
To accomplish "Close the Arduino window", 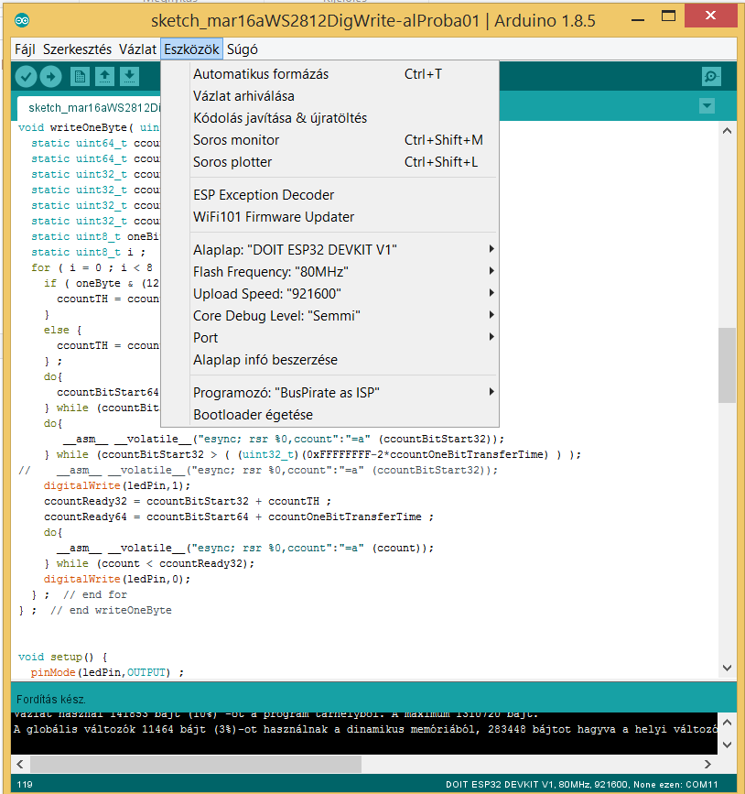I will tap(710, 16).
